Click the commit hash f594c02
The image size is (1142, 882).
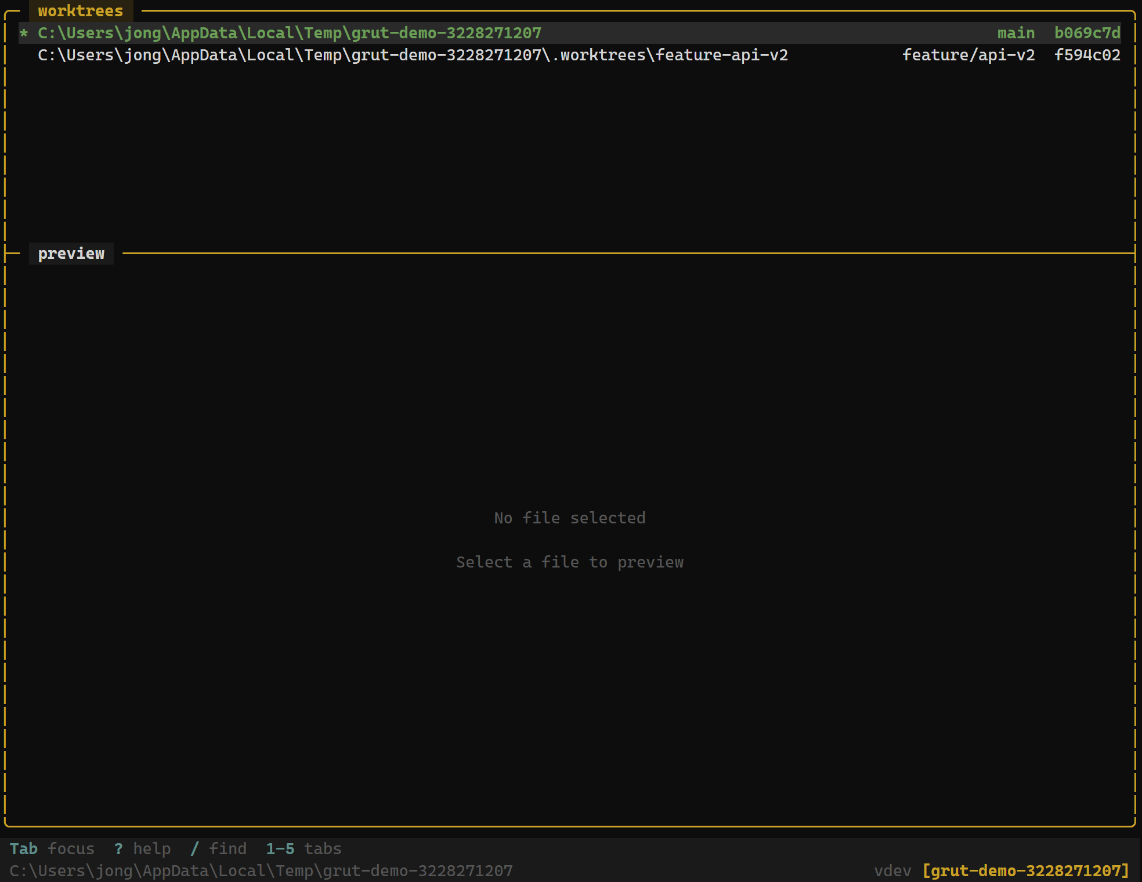pos(1087,55)
